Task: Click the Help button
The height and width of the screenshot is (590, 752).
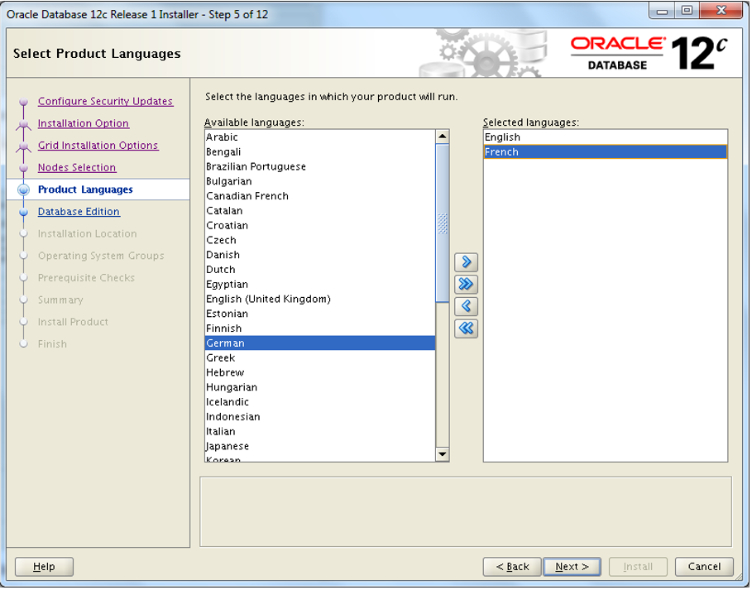Action: (44, 568)
